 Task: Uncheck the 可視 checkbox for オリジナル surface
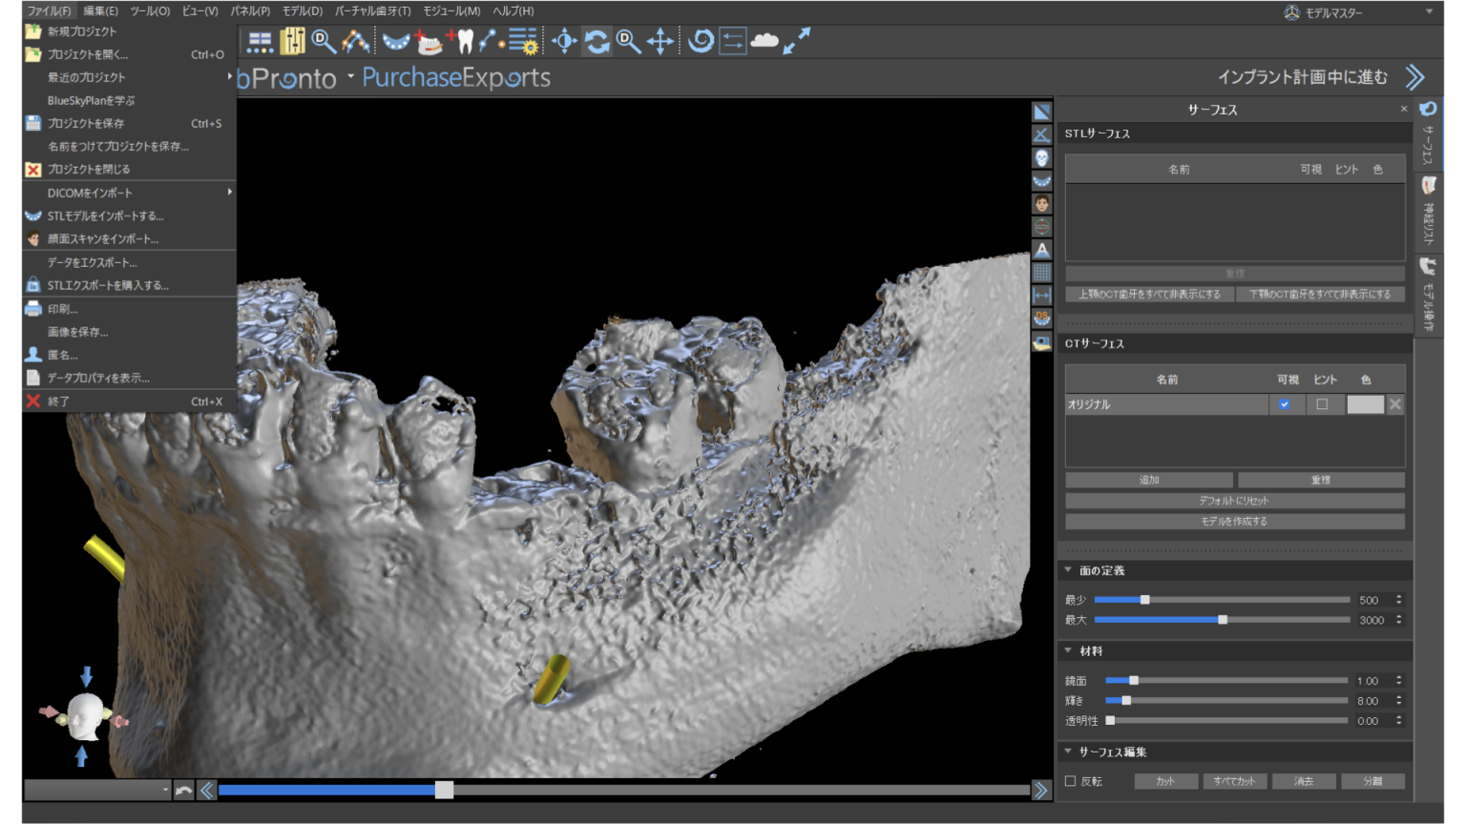pos(1285,404)
